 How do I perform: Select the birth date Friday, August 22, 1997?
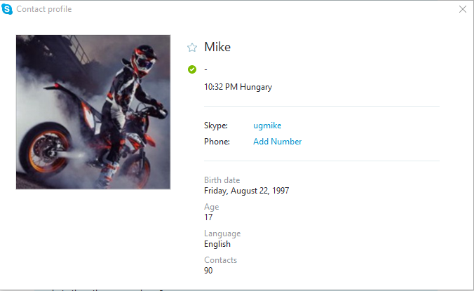246,191
